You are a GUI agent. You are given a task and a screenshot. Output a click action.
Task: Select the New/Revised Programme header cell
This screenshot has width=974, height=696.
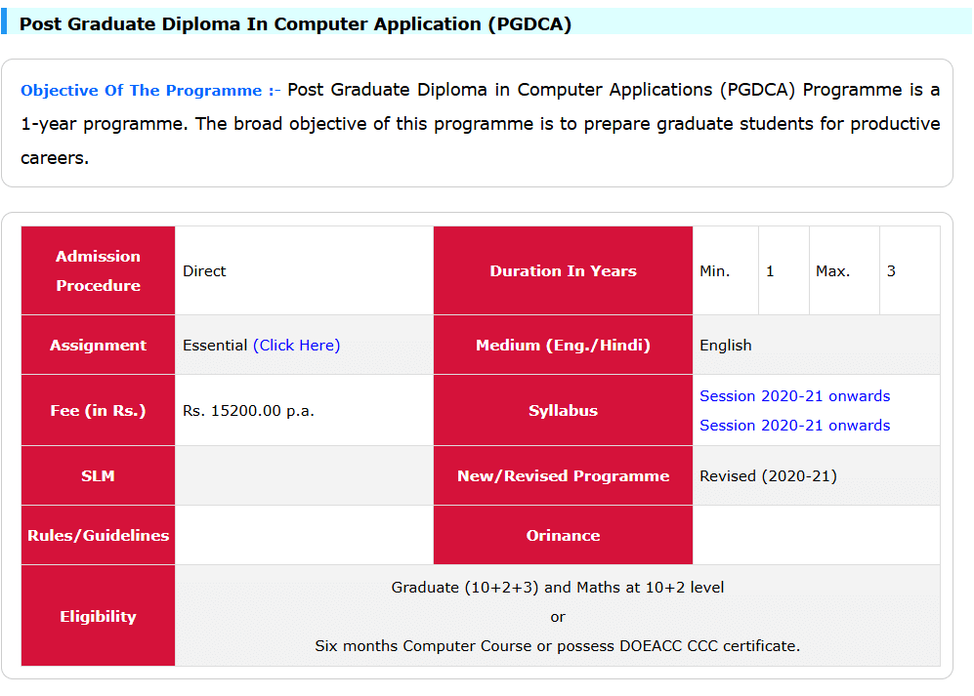click(x=563, y=476)
